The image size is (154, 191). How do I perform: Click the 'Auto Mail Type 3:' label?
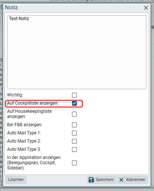pos(24,149)
